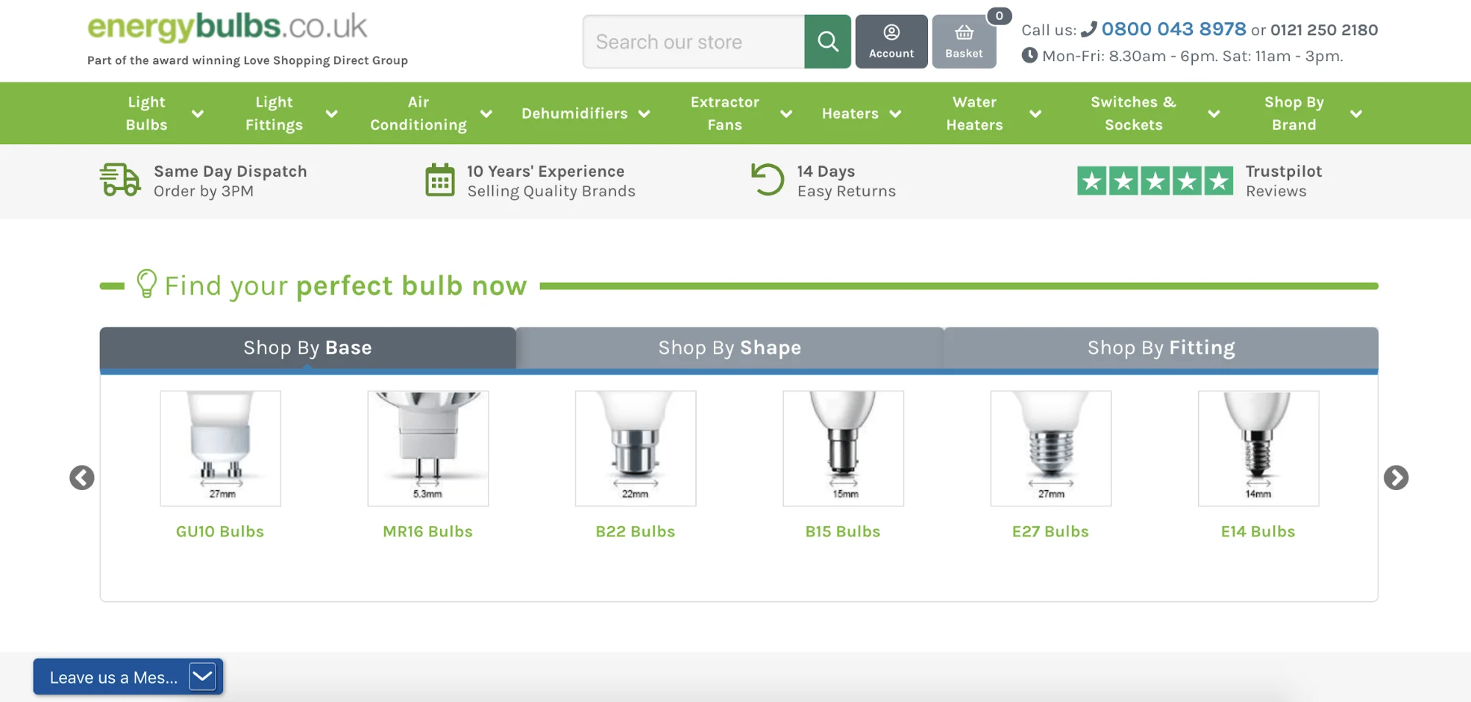Go to next bulb carousel slide
The image size is (1471, 702).
[x=1396, y=478]
